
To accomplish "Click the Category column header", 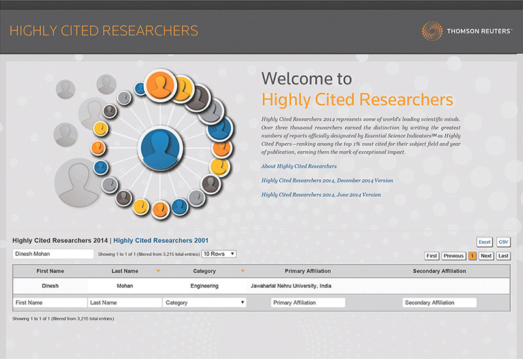I will click(205, 271).
